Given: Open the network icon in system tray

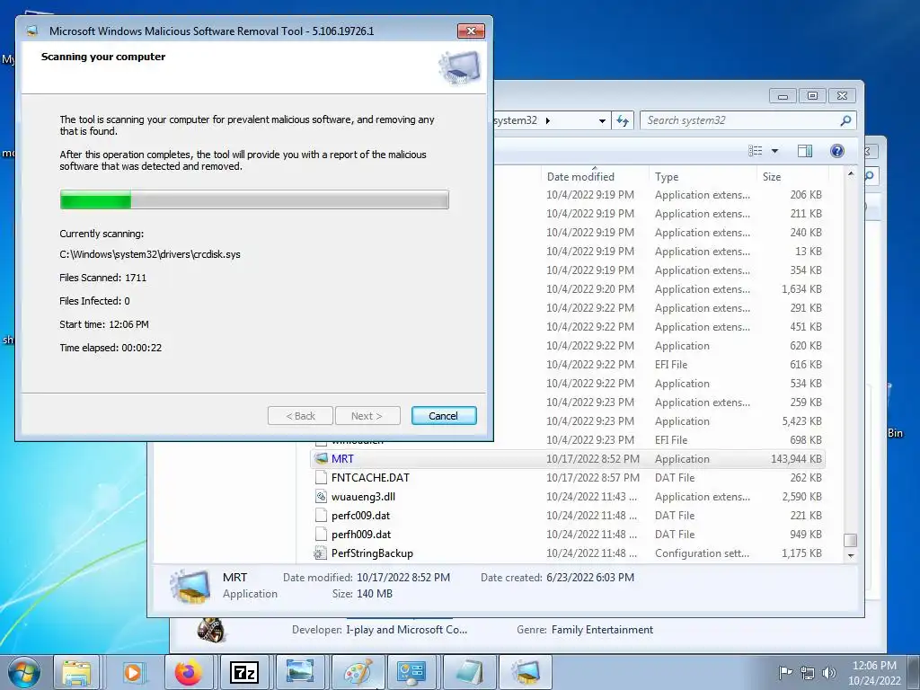Looking at the screenshot, I should tap(808, 673).
